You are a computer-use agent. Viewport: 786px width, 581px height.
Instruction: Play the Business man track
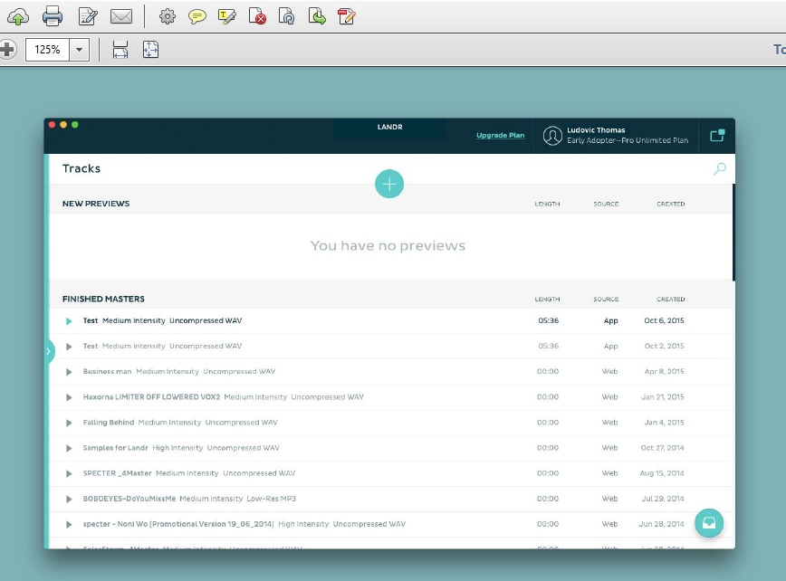pos(69,372)
